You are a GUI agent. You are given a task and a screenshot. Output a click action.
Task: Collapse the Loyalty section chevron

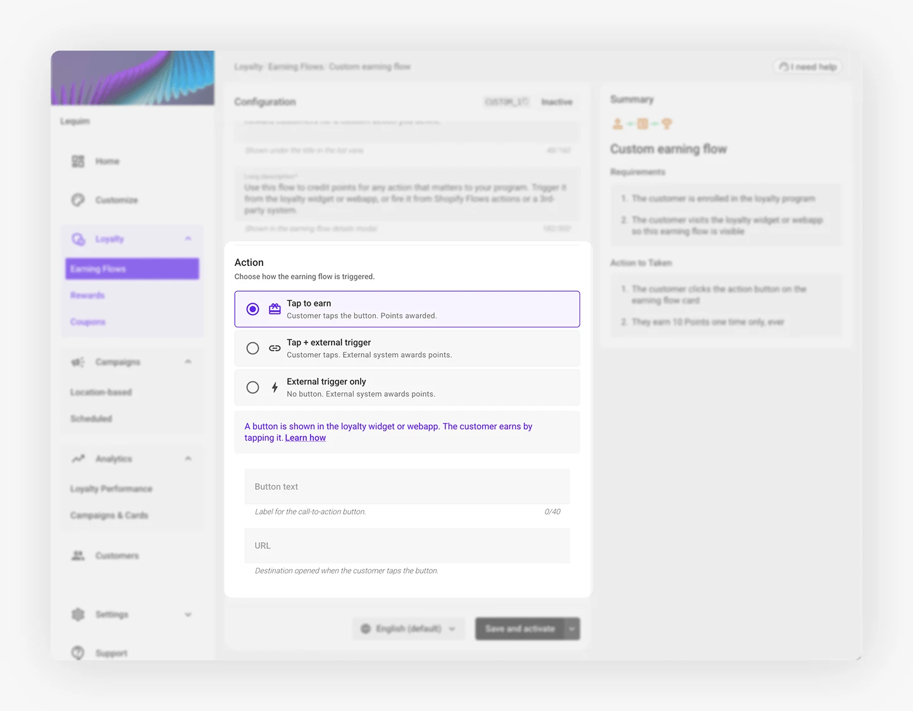[188, 239]
